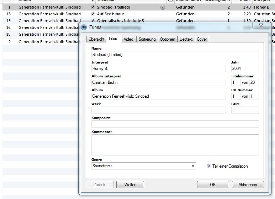Image resolution: width=275 pixels, height=199 pixels.
Task: Click the empty Komponist field
Action: coord(175,124)
